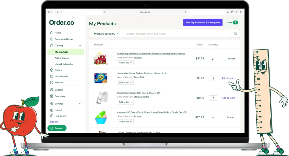289x156 pixels.
Task: Open the Cart button showing 9
Action: [x=232, y=23]
